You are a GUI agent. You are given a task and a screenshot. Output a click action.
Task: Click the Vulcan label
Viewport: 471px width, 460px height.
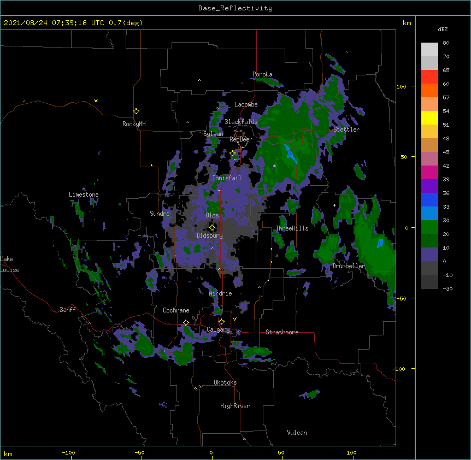(297, 433)
